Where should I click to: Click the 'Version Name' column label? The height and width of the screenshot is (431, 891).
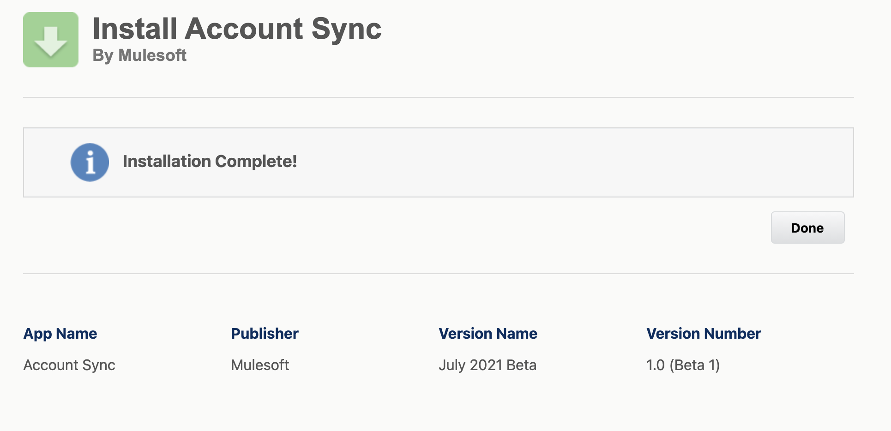pyautogui.click(x=488, y=333)
